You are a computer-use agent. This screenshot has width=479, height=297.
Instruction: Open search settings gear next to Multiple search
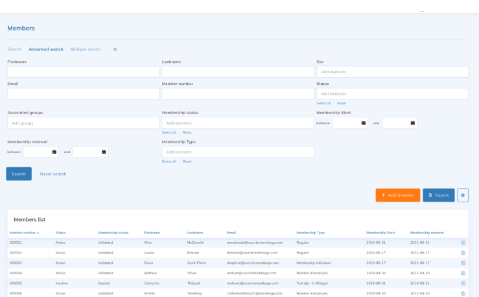pos(115,49)
